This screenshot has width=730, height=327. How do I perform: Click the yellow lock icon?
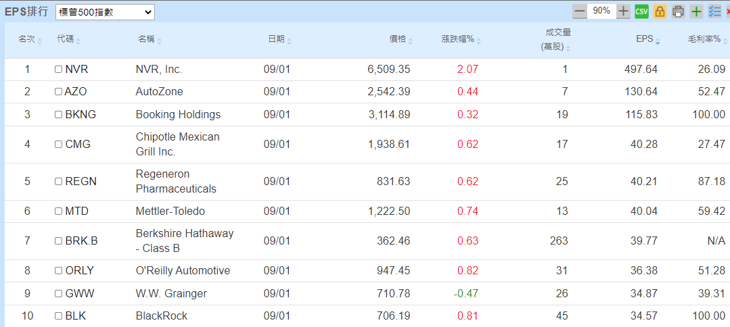[x=660, y=11]
